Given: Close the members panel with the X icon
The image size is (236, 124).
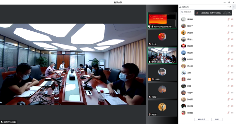Looking at the screenshot, I should point(230,7).
